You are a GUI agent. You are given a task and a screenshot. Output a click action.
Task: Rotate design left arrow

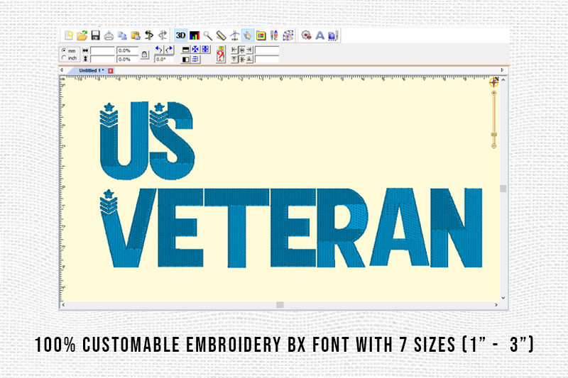(158, 50)
